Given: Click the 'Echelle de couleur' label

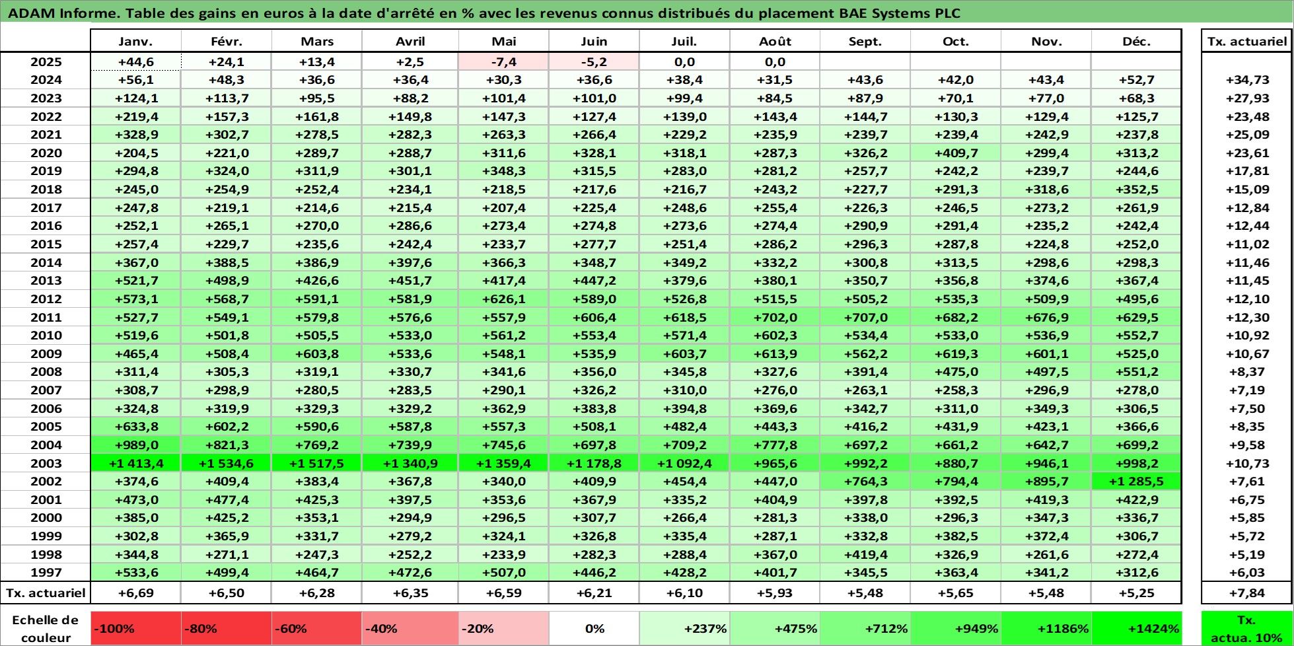Looking at the screenshot, I should tap(46, 629).
